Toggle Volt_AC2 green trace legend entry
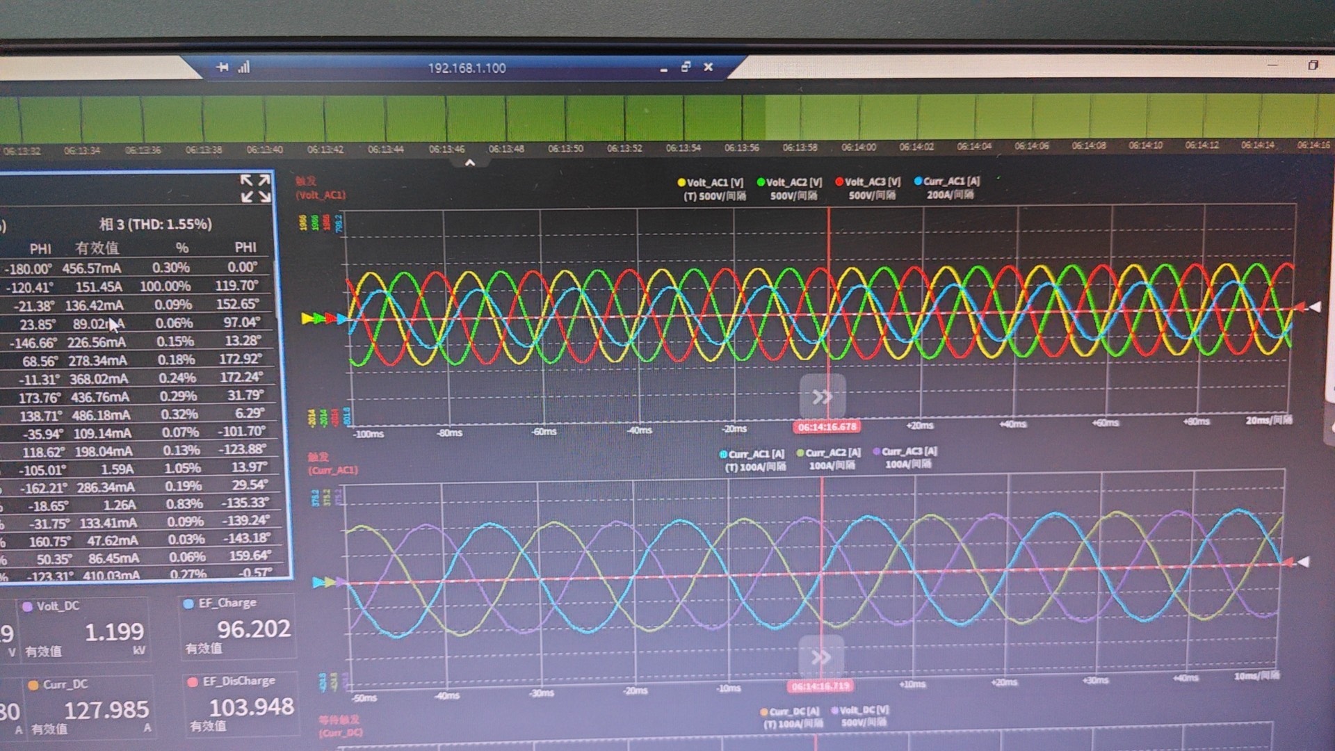The width and height of the screenshot is (1335, 751). coord(793,182)
